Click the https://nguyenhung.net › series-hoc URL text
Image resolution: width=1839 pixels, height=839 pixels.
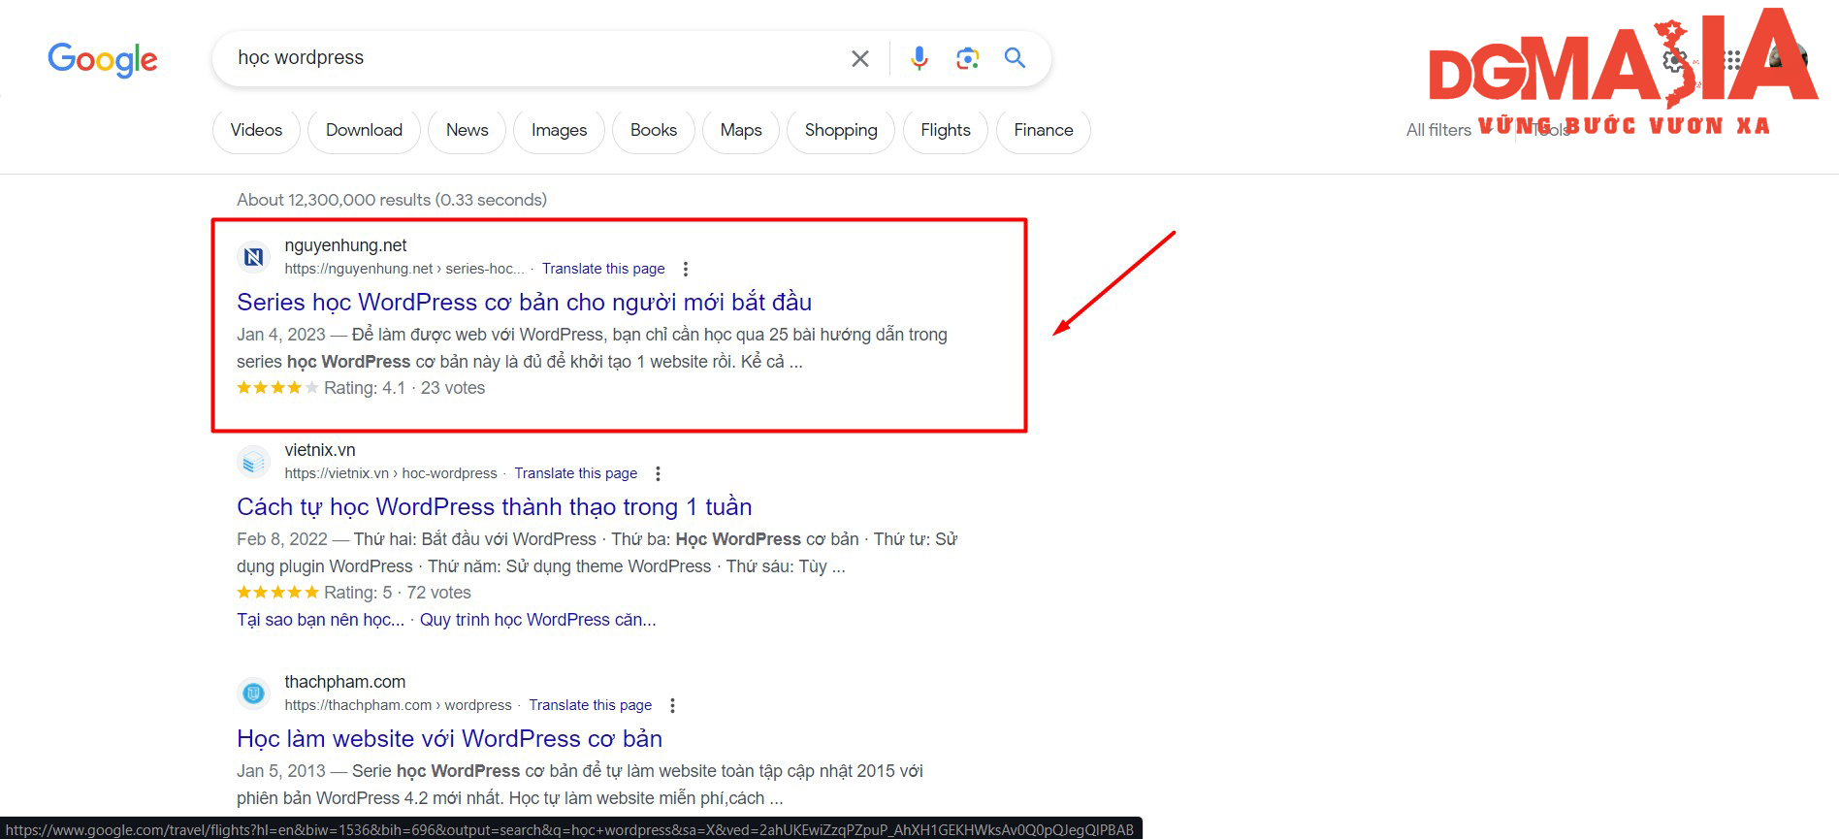(x=404, y=269)
